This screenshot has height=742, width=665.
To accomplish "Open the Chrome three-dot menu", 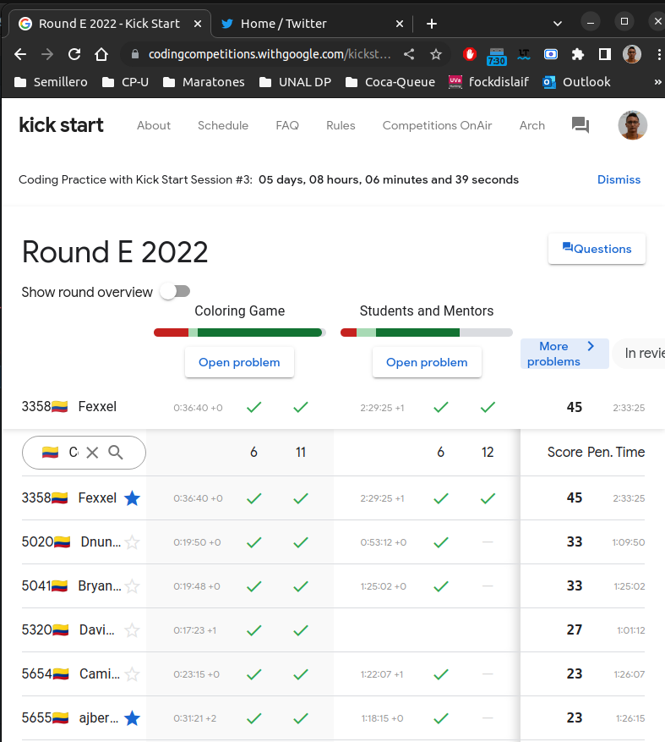I will click(x=659, y=54).
